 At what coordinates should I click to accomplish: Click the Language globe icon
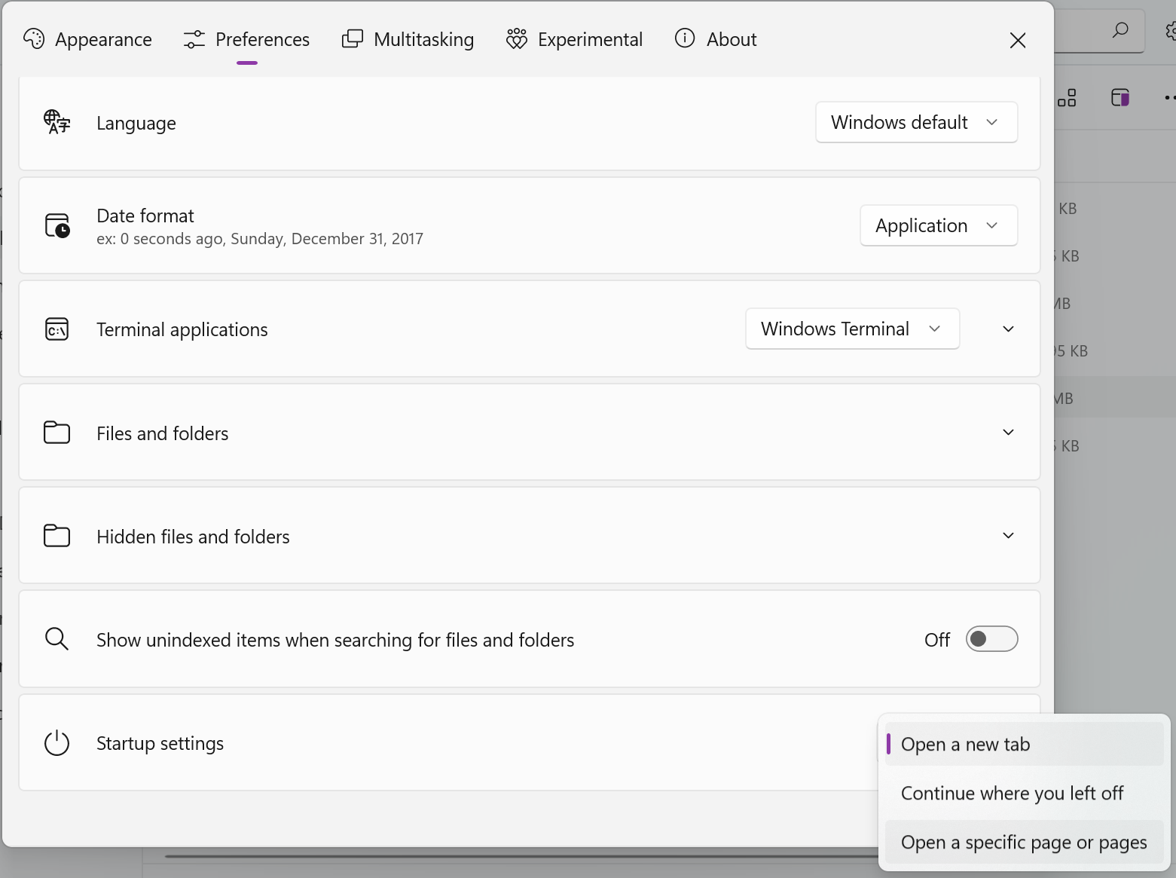tap(57, 122)
